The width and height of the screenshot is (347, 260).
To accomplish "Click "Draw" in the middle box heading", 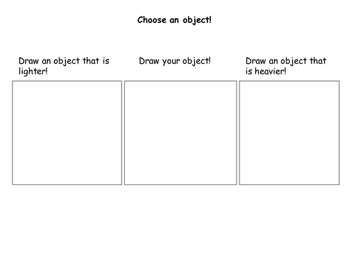I will (149, 61).
